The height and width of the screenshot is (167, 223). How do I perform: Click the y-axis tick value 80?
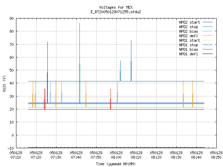[11, 31]
